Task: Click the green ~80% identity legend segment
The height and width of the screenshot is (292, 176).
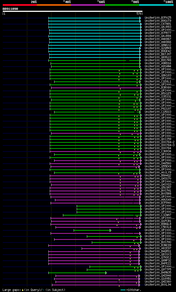Action: pos(122,5)
